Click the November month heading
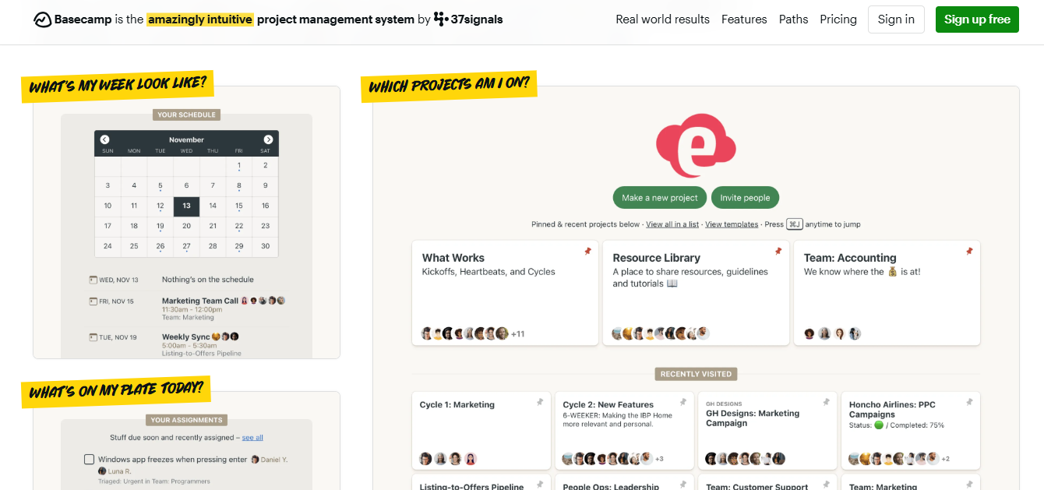The image size is (1044, 490). [x=186, y=139]
